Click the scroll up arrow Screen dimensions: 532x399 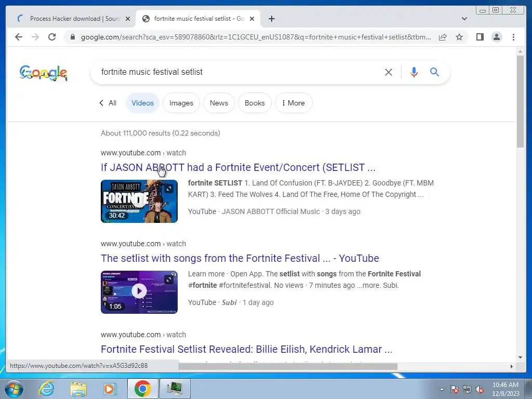pos(520,51)
